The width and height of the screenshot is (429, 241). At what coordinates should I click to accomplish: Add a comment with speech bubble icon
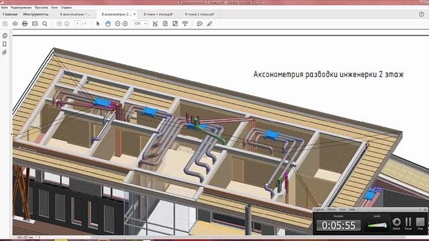click(200, 24)
